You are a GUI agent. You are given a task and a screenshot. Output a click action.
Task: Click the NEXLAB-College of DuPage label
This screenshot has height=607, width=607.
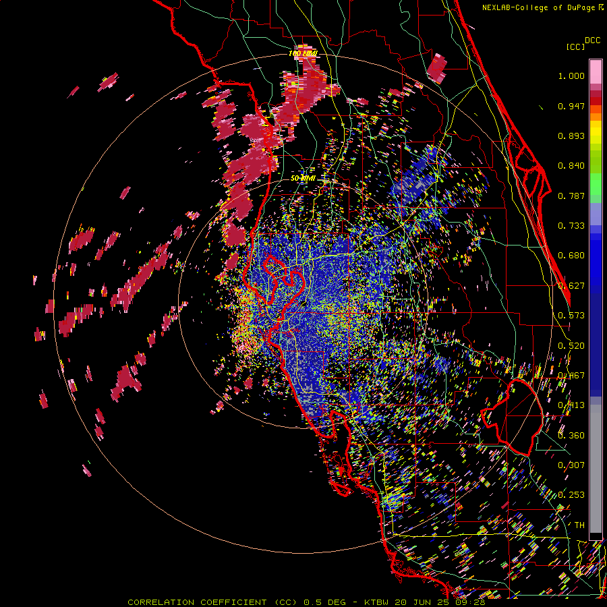click(x=538, y=7)
